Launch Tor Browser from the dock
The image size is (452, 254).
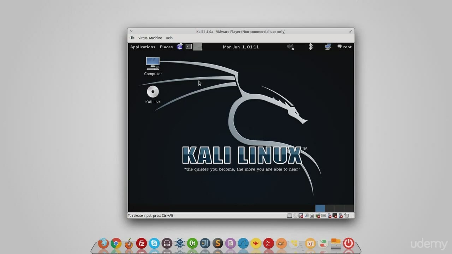click(129, 243)
